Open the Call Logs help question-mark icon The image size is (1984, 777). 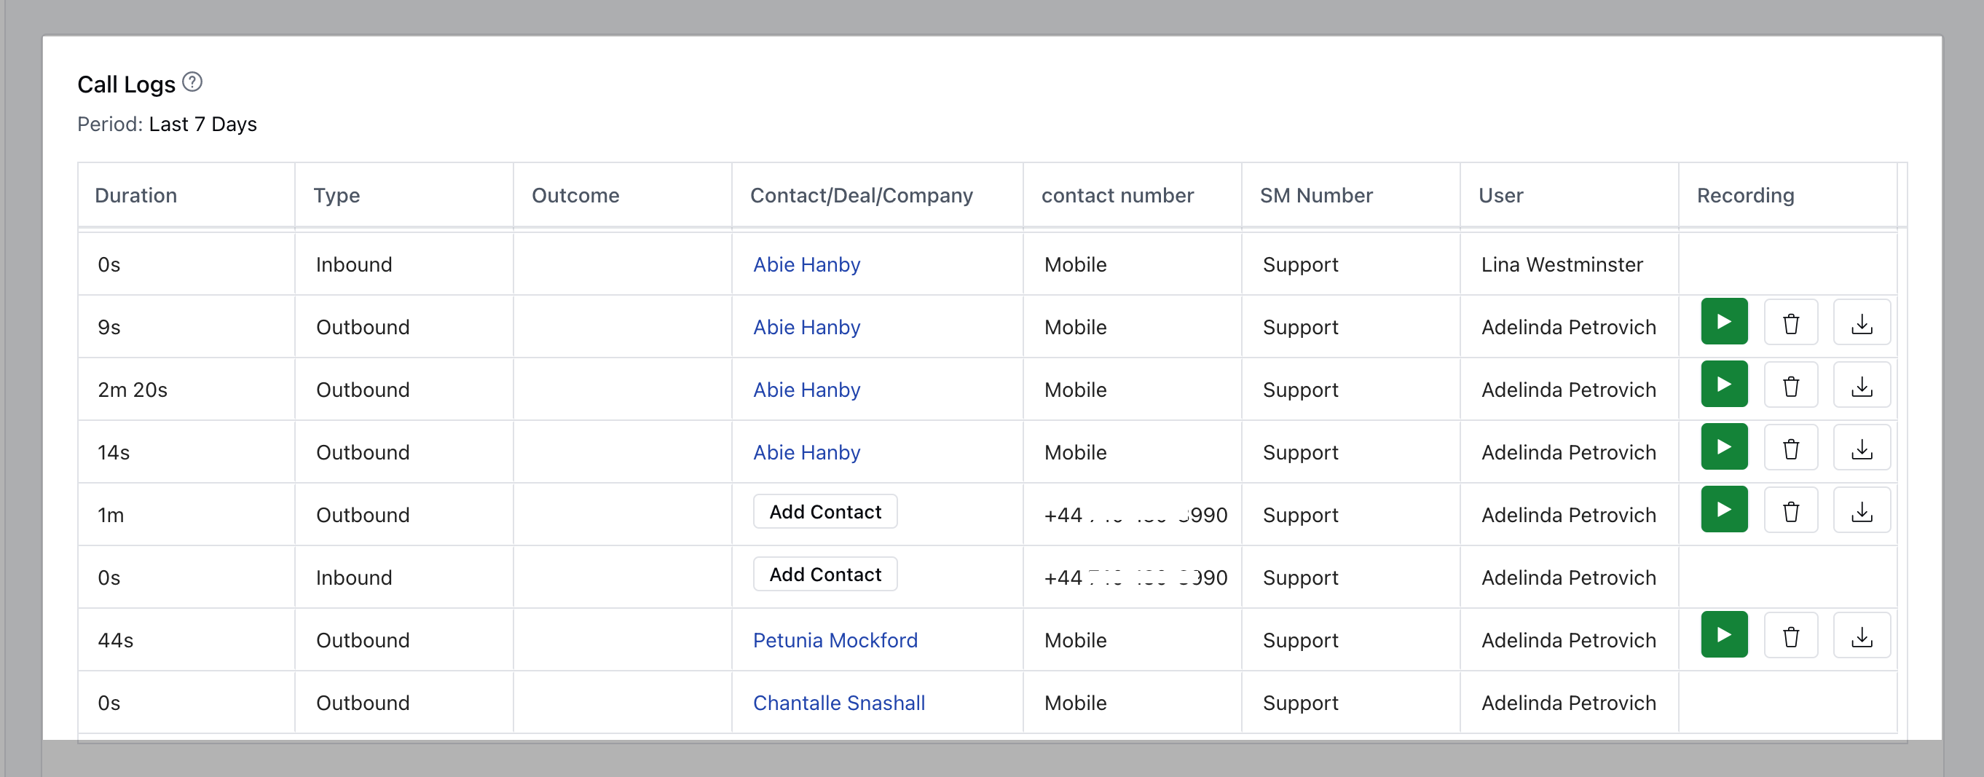[192, 82]
